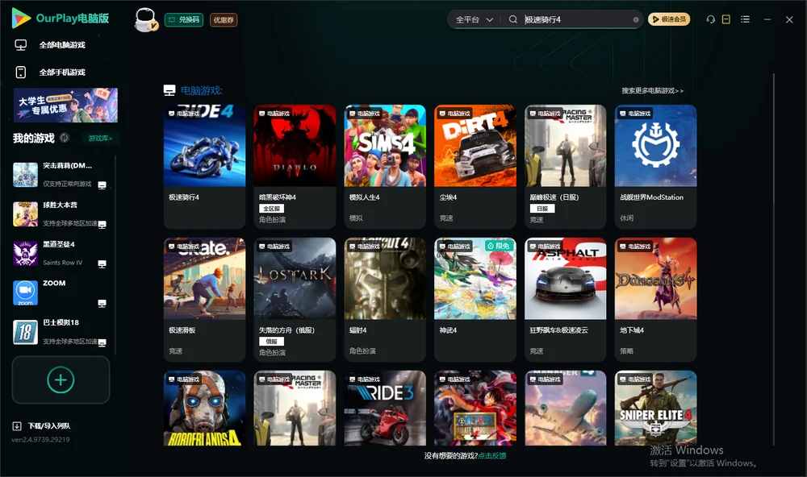807x477 pixels.
Task: Click the OurPlay logo icon
Action: coord(21,19)
